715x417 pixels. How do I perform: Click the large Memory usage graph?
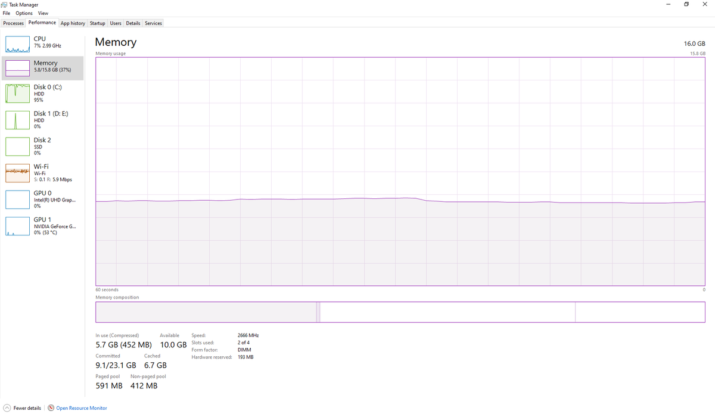click(400, 172)
